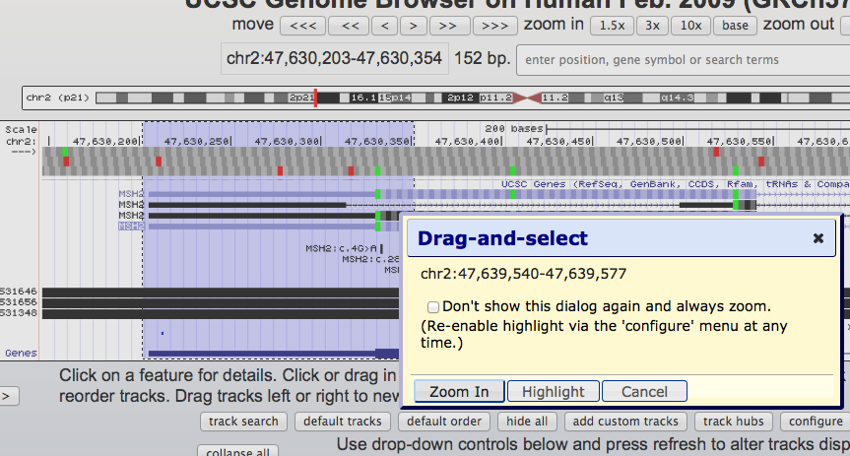850x456 pixels.
Task: Move slightly right with the > button
Action: click(413, 26)
